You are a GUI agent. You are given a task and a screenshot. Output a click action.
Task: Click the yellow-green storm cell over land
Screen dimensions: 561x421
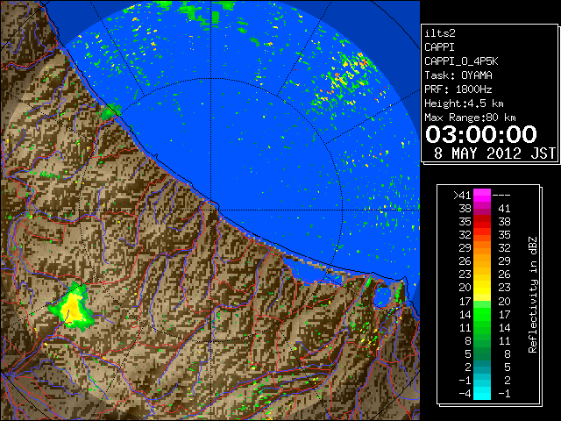point(72,306)
